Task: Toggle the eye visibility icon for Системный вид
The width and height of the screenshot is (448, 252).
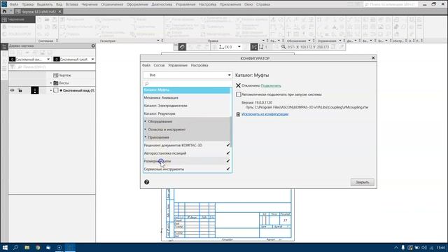Action: (12, 90)
